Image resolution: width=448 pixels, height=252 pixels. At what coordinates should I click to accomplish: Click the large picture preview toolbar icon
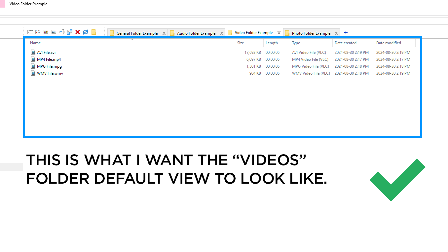point(54,32)
